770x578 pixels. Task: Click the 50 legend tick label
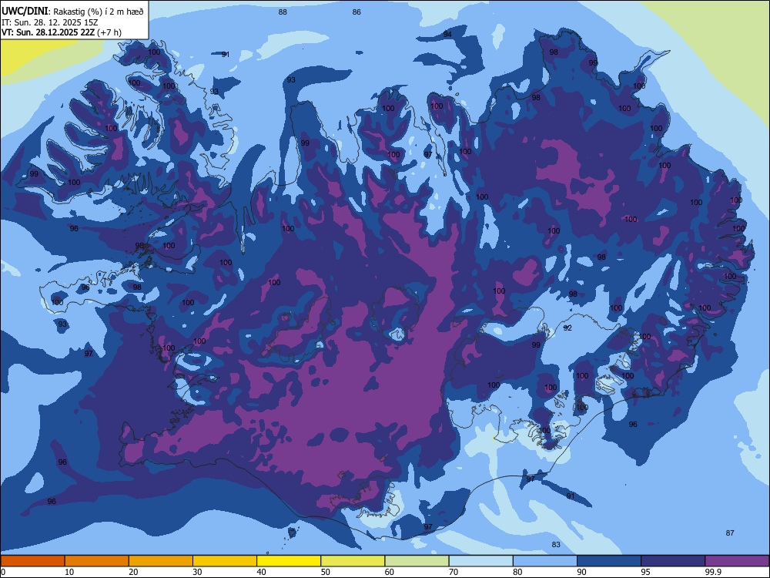[x=325, y=572]
